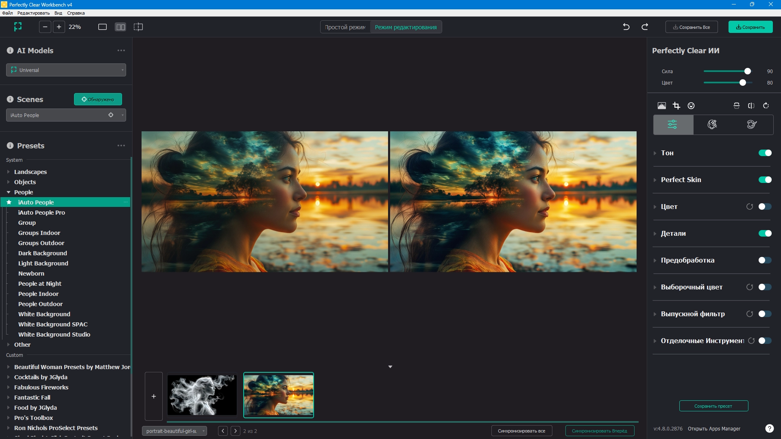Viewport: 781px width, 439px height.
Task: Open the Universal AI model dropdown
Action: pos(66,70)
